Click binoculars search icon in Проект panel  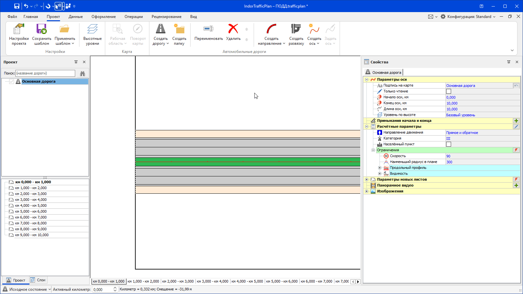pos(82,73)
